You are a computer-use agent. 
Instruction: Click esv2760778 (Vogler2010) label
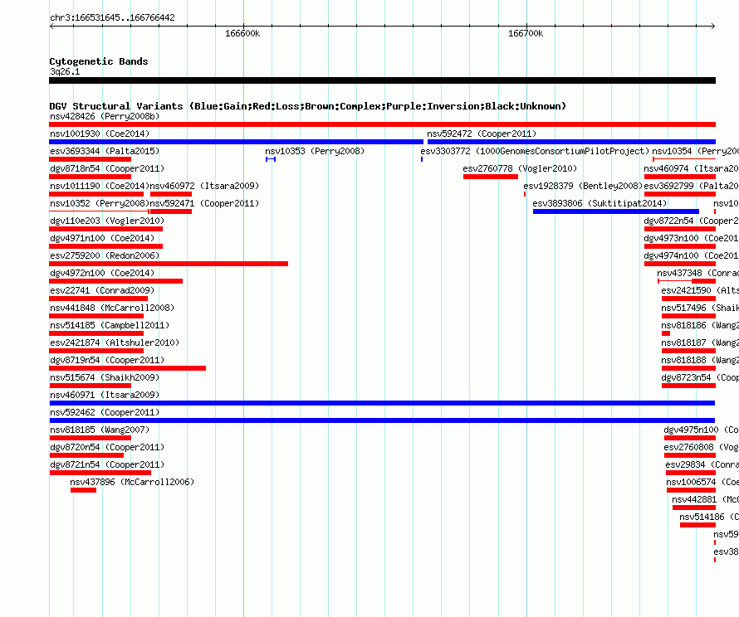[x=520, y=168]
